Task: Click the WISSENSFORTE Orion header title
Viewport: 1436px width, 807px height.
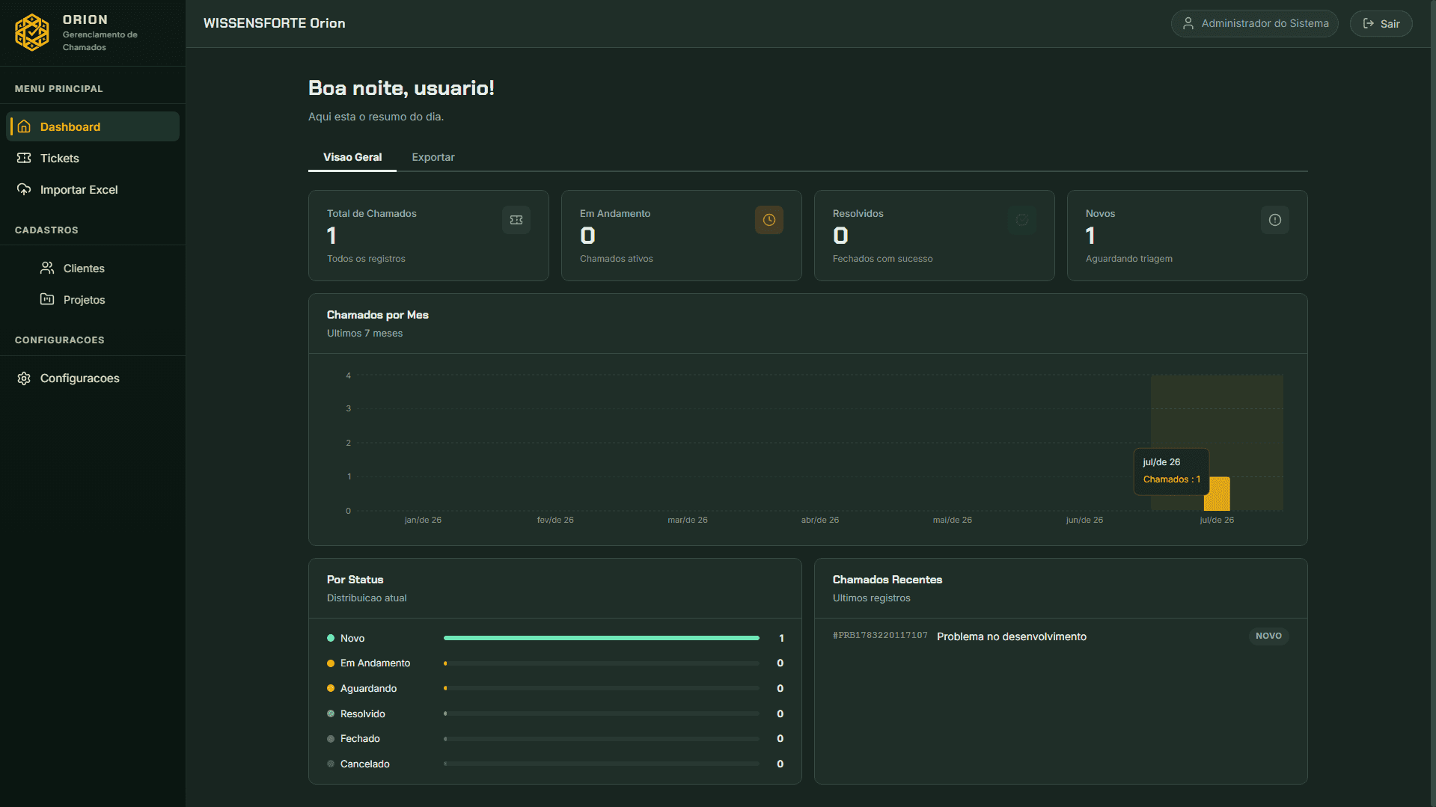Action: coord(275,23)
